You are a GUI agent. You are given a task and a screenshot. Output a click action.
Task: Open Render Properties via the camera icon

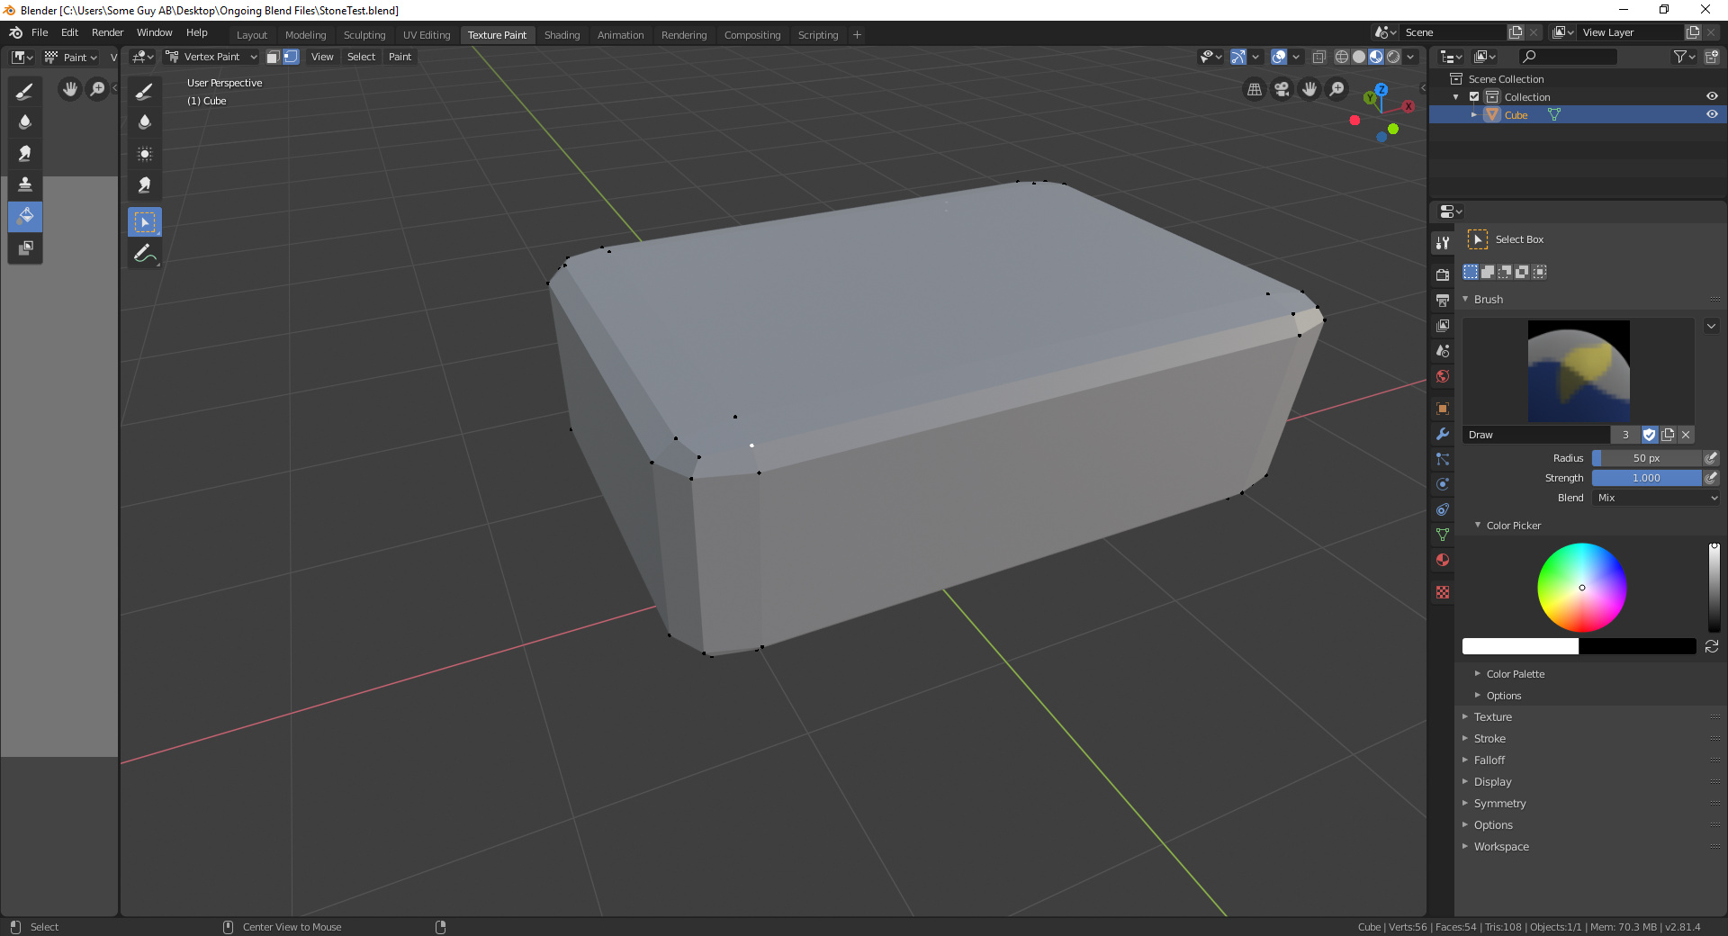pos(1442,275)
